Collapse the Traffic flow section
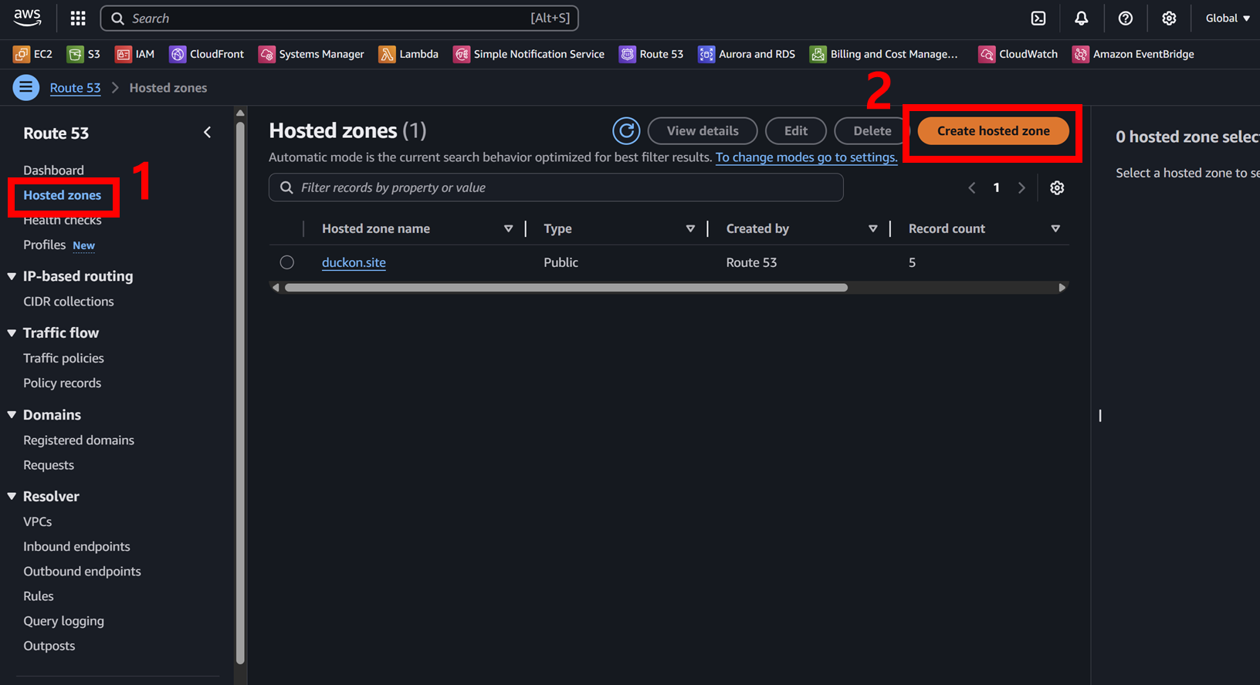The image size is (1260, 685). [12, 333]
